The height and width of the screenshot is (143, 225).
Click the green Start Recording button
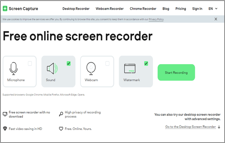176,72
